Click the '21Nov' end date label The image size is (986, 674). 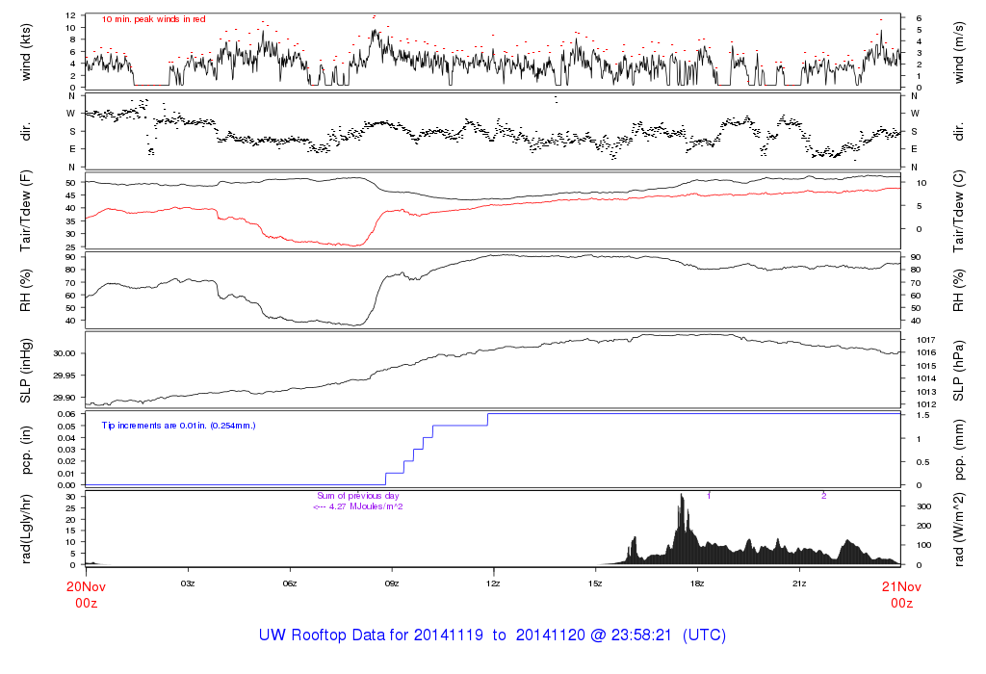pyautogui.click(x=900, y=584)
